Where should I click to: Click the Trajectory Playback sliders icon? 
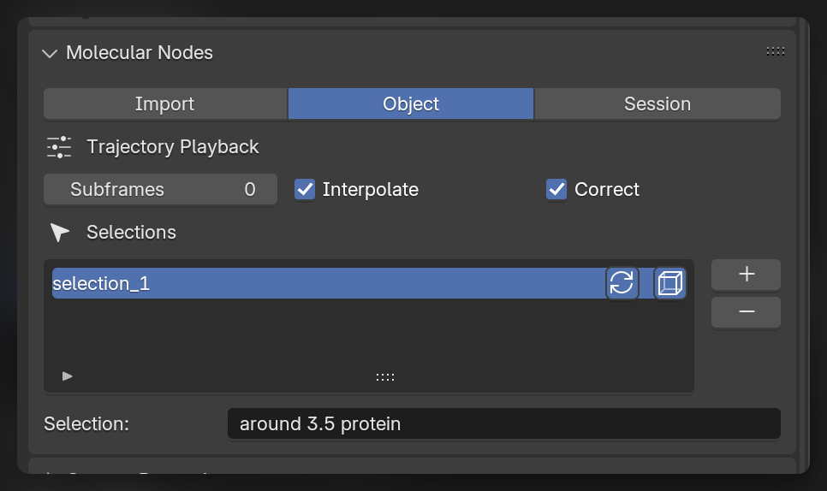click(x=58, y=147)
